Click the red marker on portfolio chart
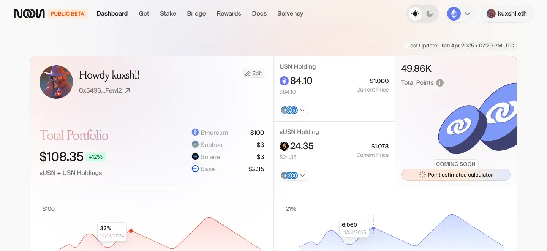 [x=131, y=231]
